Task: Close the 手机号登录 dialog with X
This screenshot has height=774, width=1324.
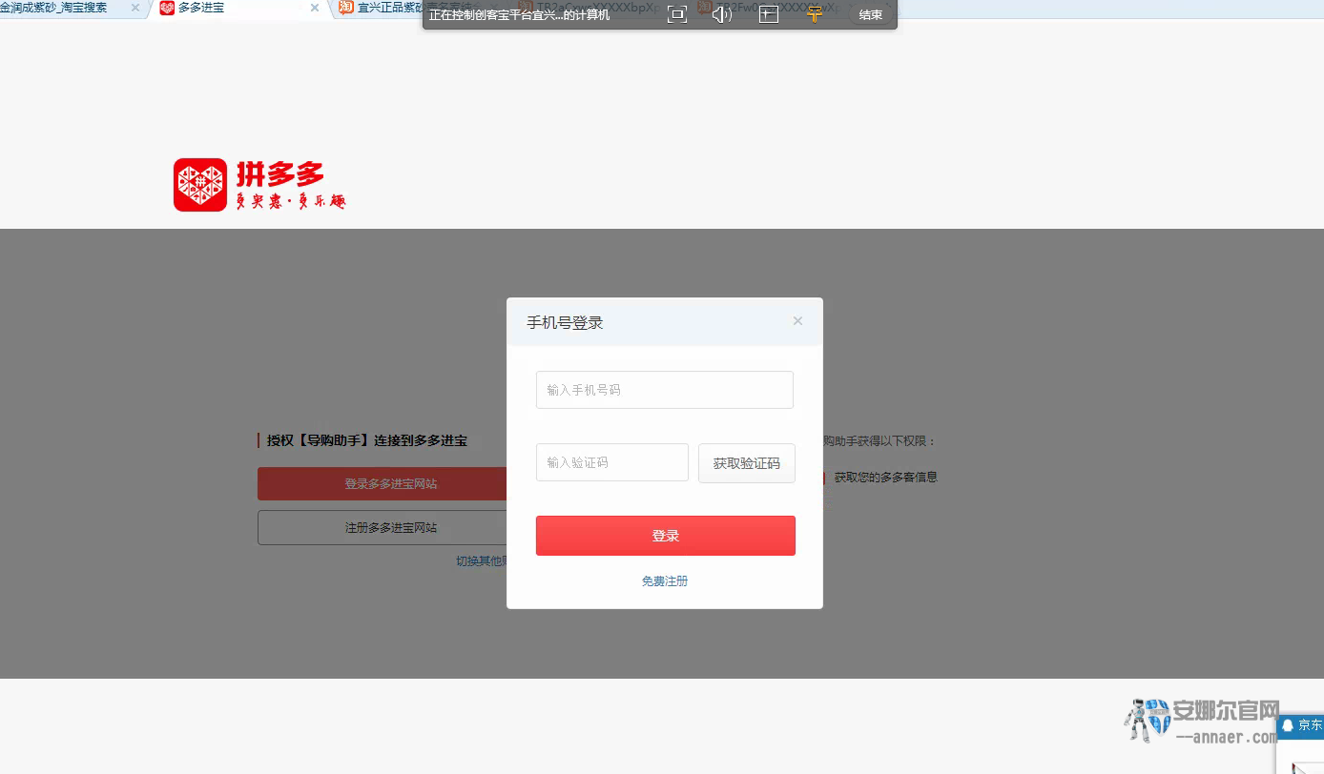Action: tap(797, 321)
